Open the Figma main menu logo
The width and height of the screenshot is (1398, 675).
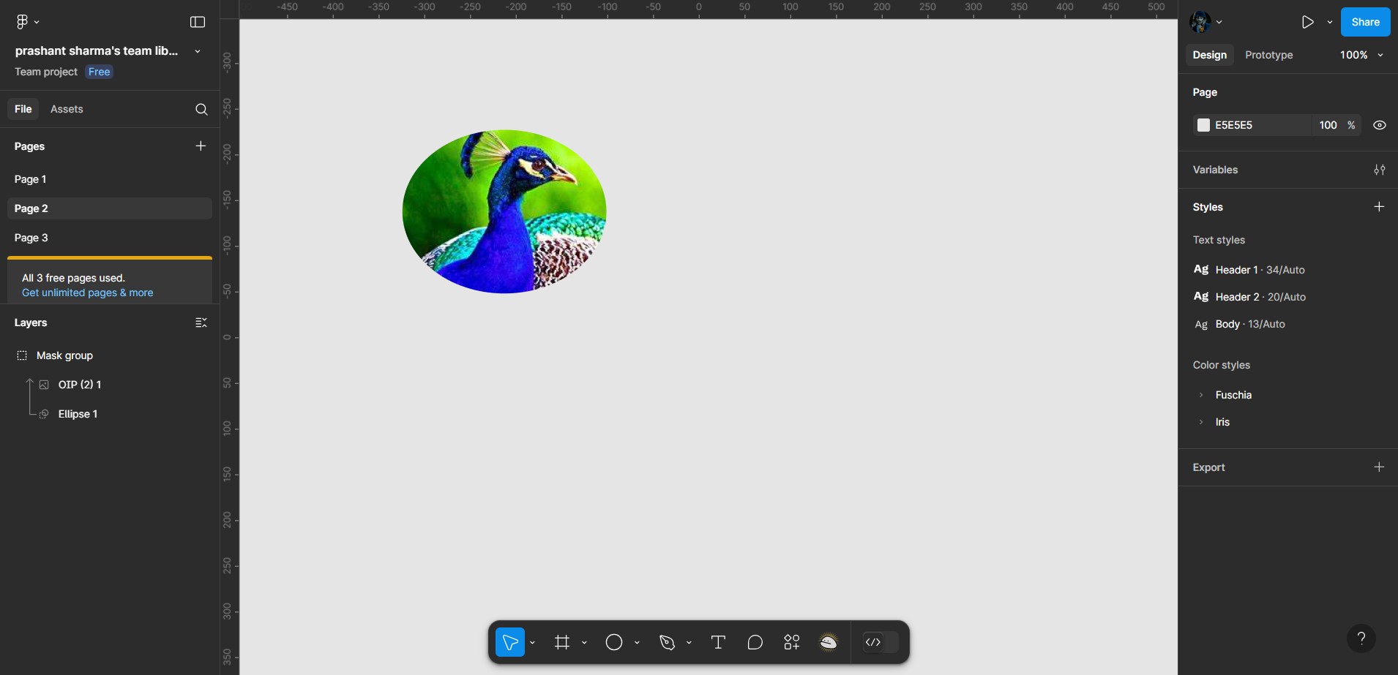coord(23,22)
